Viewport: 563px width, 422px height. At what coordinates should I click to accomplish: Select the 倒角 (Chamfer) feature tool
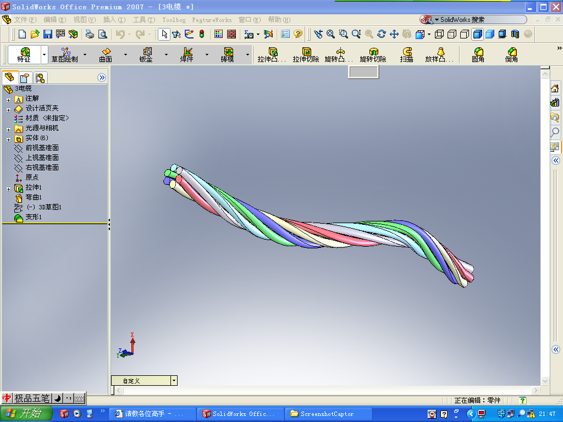(x=511, y=54)
